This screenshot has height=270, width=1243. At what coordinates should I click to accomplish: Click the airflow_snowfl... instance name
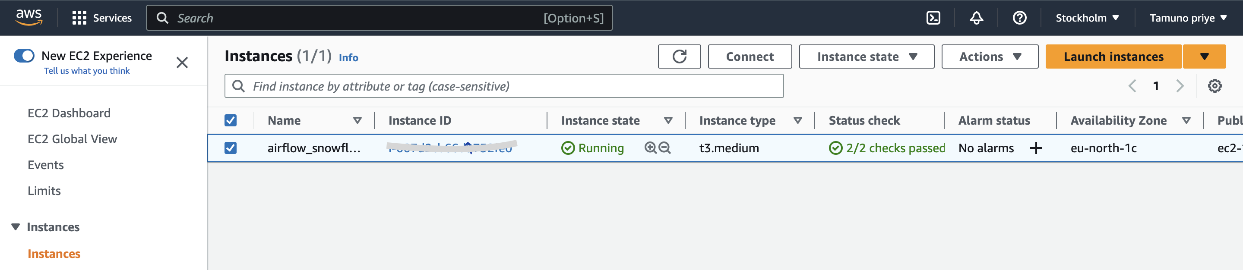(x=314, y=148)
